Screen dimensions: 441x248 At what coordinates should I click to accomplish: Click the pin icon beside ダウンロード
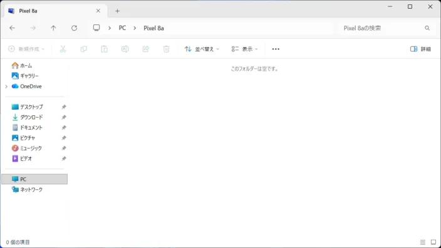point(64,117)
